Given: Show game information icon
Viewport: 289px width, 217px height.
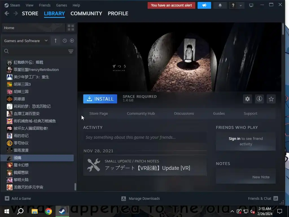Looking at the screenshot, I should [x=259, y=99].
